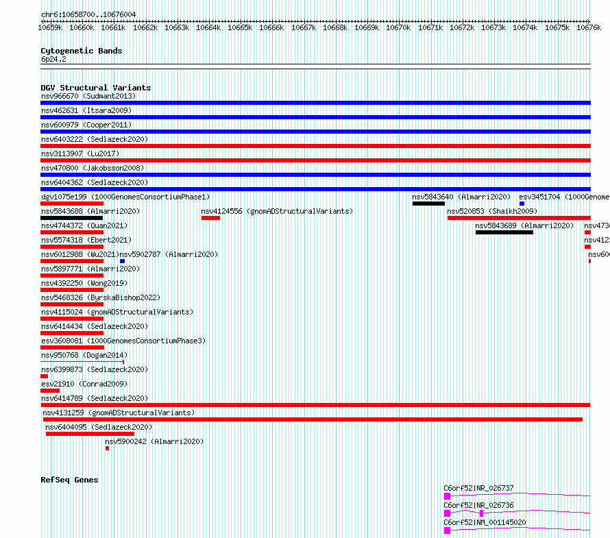Select the nsv6414434 (Sedlazeck2020) red bar
The image size is (610, 538).
pyautogui.click(x=72, y=333)
